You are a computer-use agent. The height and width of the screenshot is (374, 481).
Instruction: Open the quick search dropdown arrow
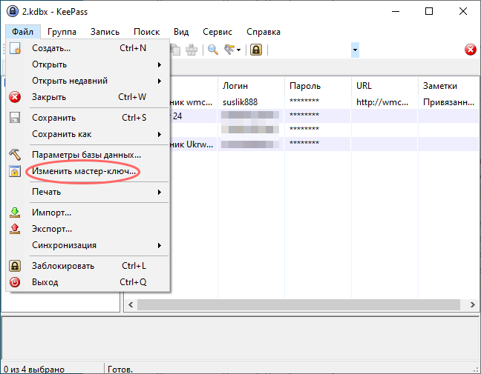pos(355,50)
